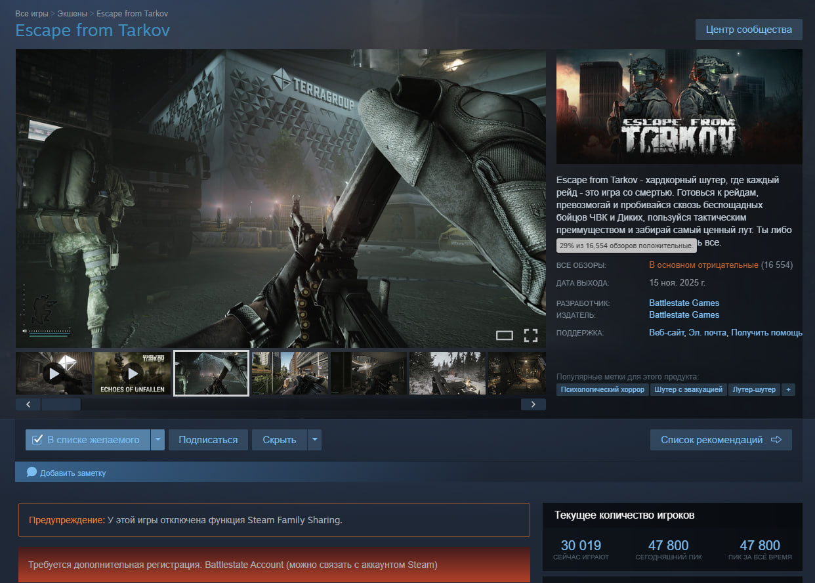Viewport: 815px width, 583px height.
Task: Click the 'Escape from Tarkov' breadcrumb link
Action: tap(132, 13)
